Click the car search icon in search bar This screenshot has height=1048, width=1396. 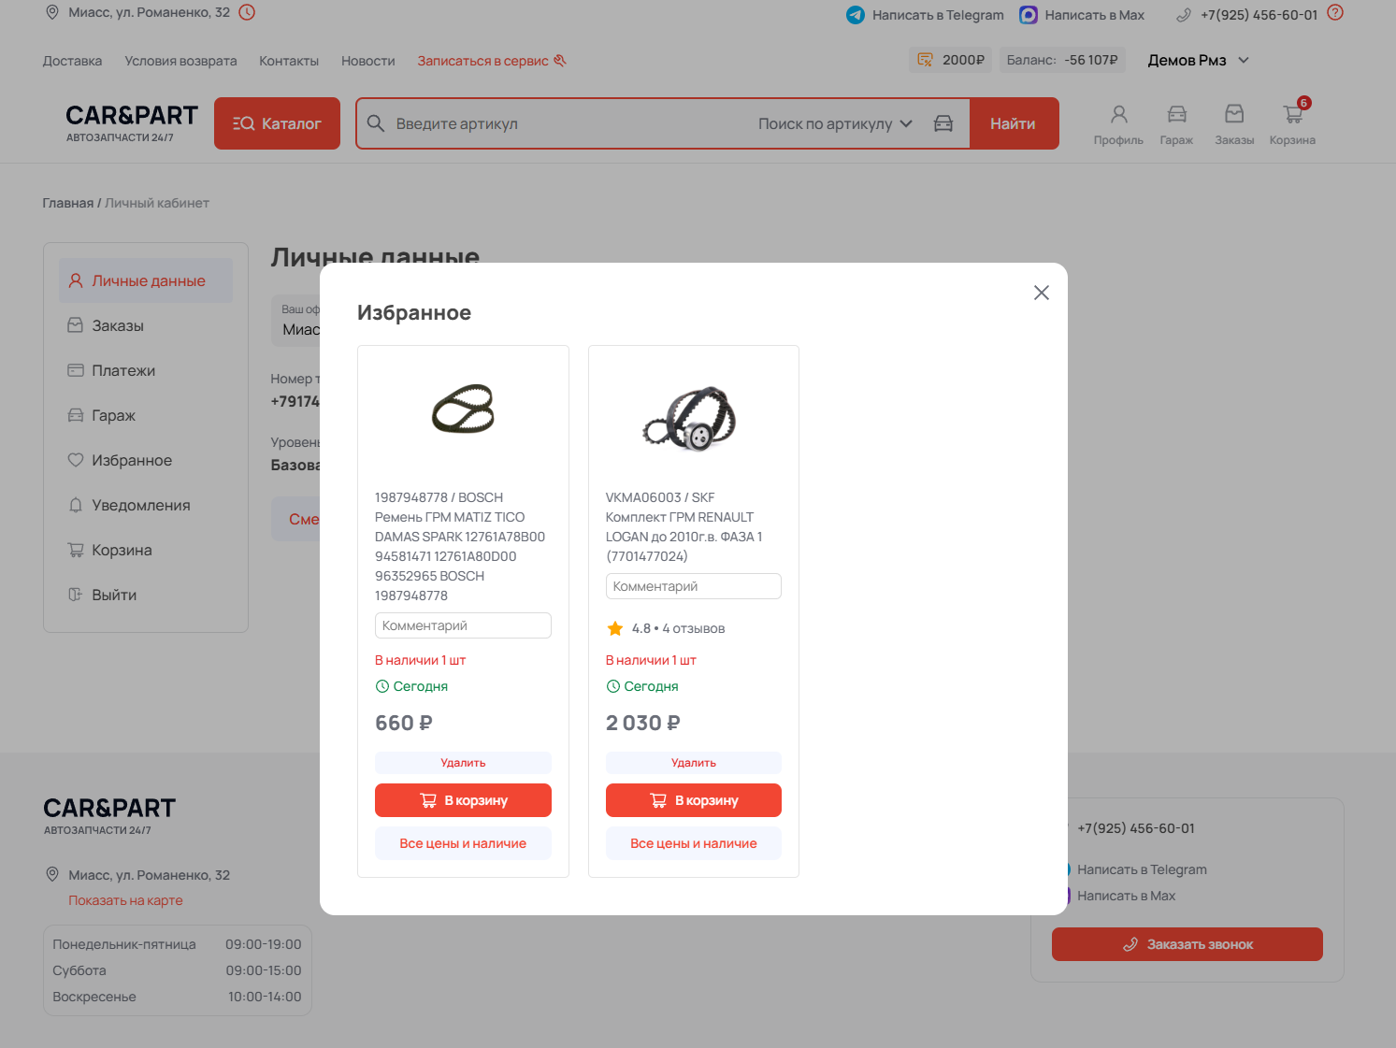[943, 123]
